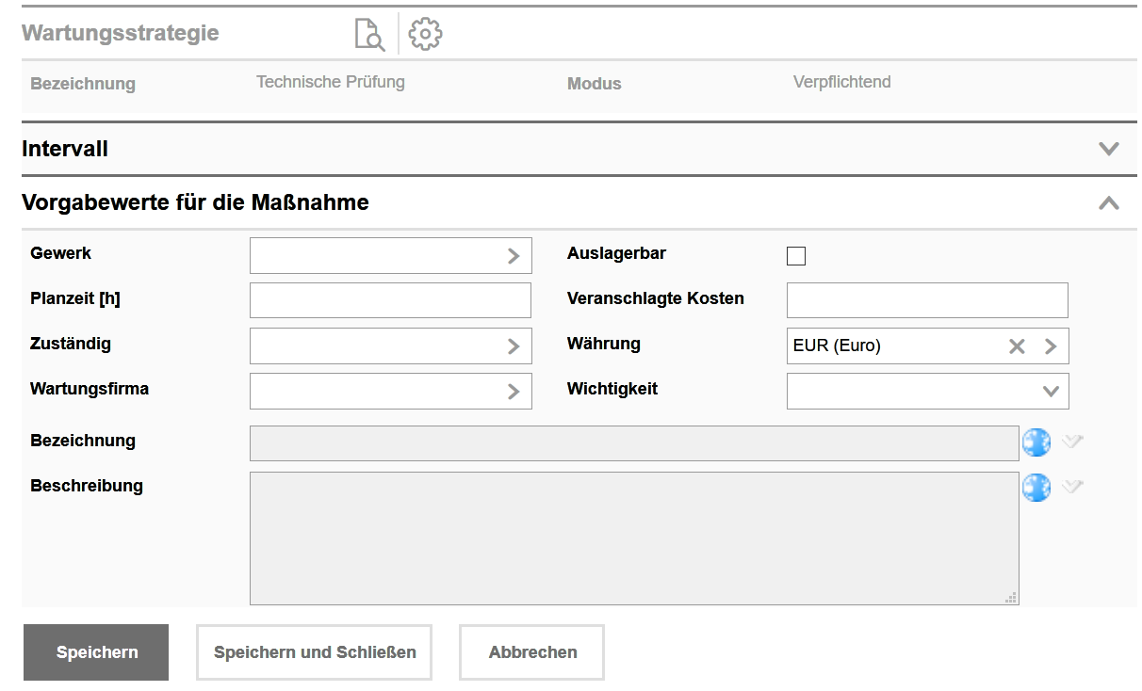Open the Zuständig lookup arrow
Screen dimensions: 1142x691
click(x=514, y=345)
